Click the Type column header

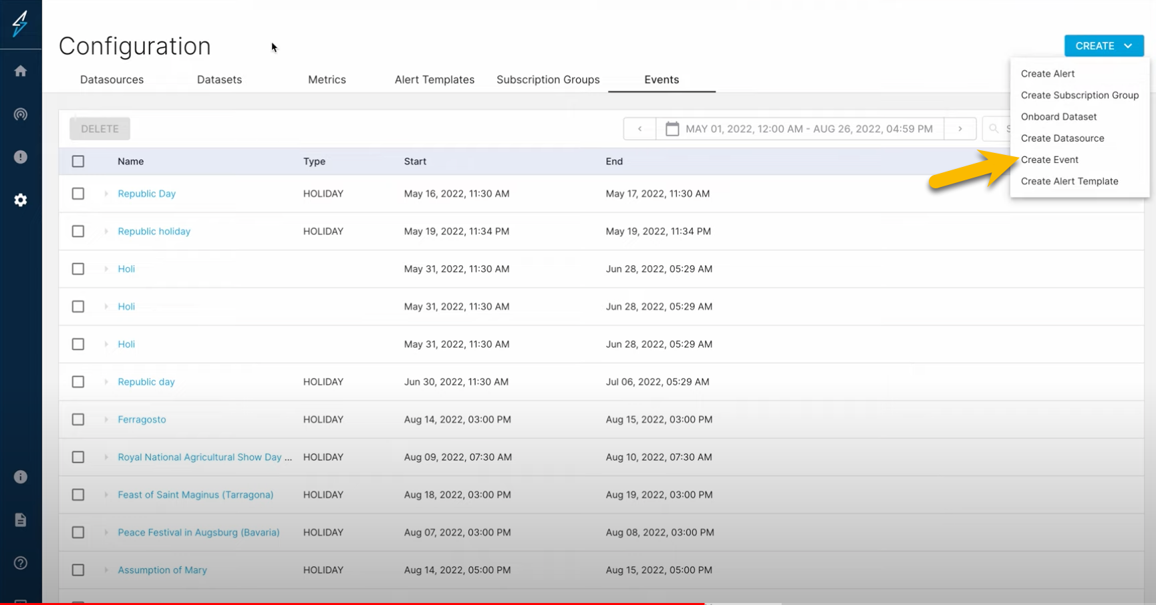pyautogui.click(x=314, y=162)
